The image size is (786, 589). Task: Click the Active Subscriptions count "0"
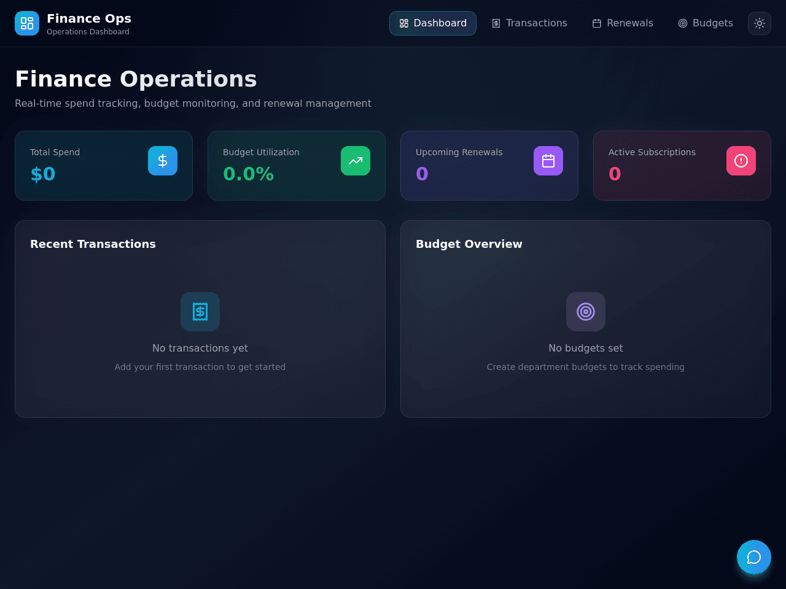tap(615, 174)
